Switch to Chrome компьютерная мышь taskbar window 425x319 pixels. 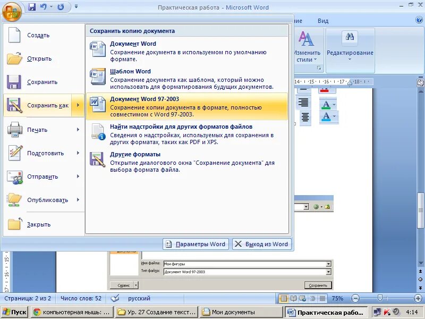tap(72, 313)
